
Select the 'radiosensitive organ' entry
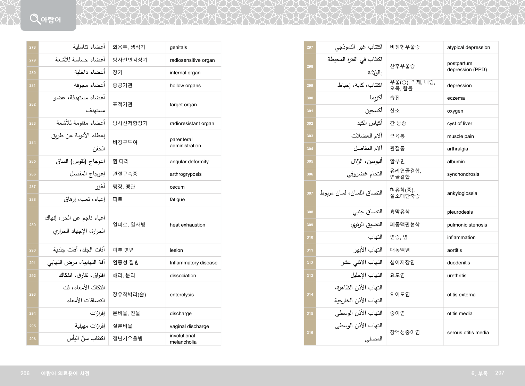192,60
